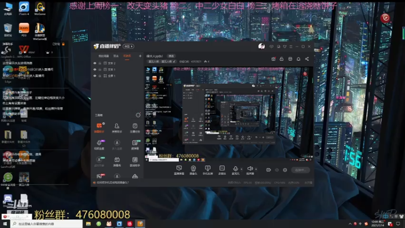
Task: Open PD3 desktop icon
Action: tap(24, 30)
